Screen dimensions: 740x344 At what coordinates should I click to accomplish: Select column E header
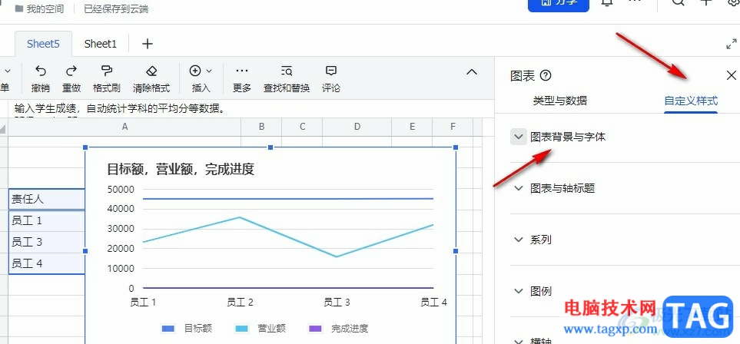[x=412, y=127]
